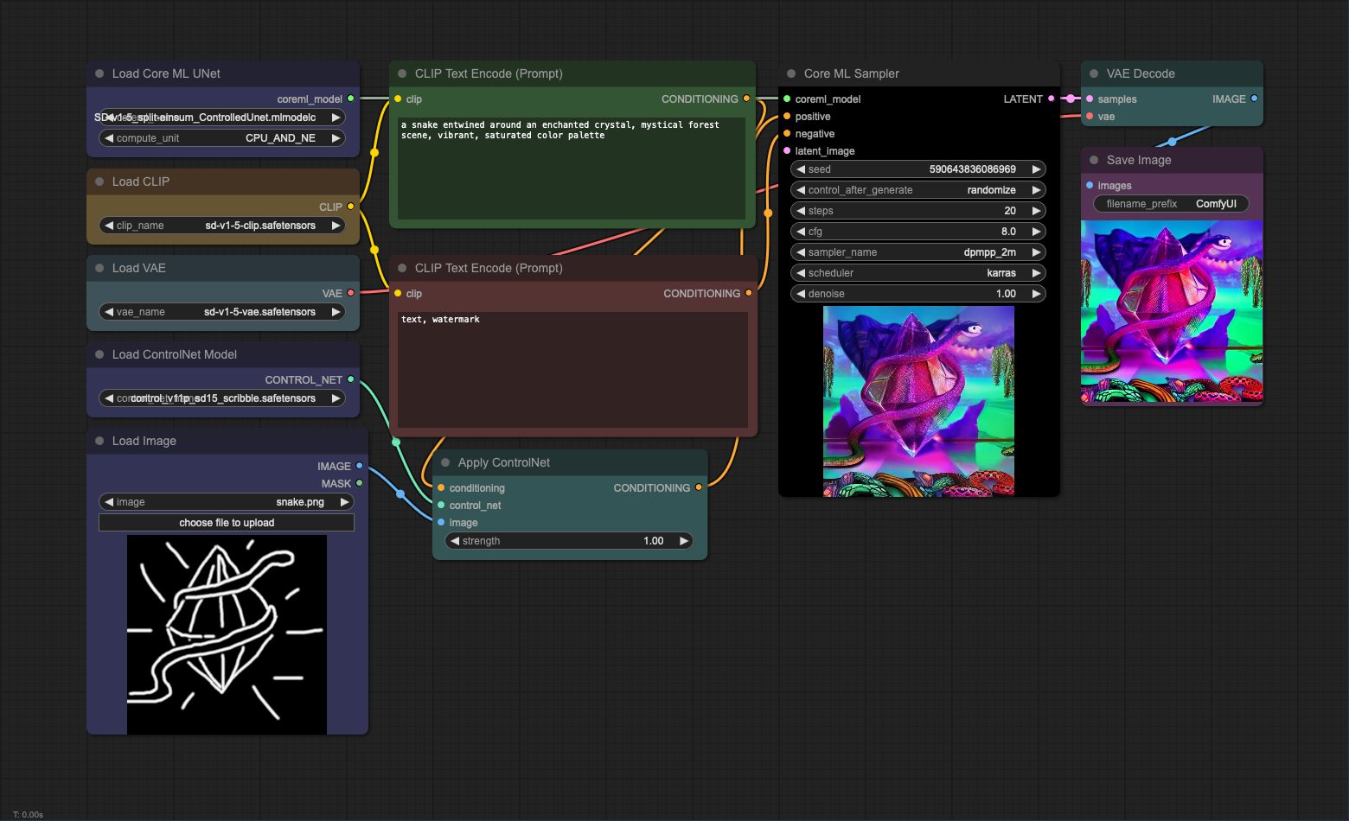Collapse the Apply ControlNet node dot
Viewport: 1349px width, 821px height.
click(x=445, y=463)
